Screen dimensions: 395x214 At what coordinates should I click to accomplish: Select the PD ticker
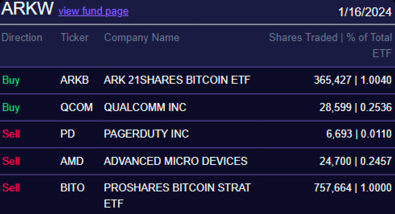(68, 134)
